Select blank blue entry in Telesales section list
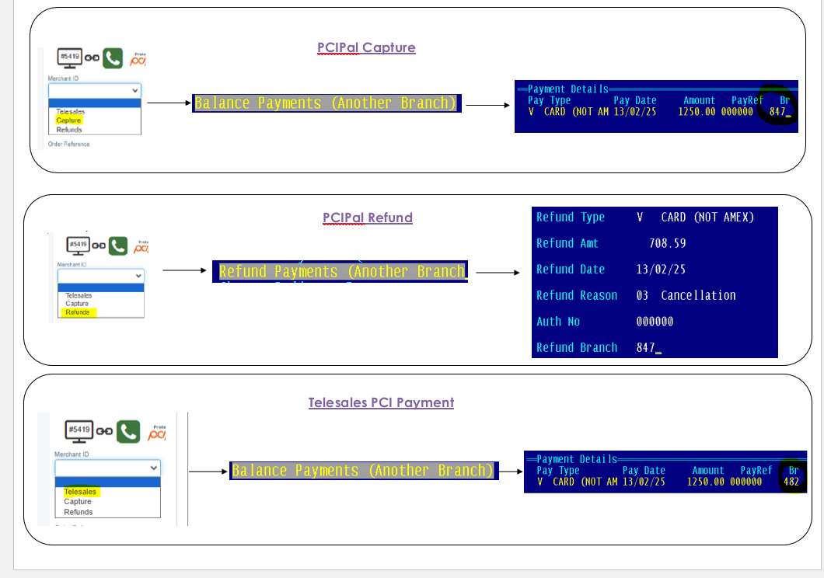Viewport: 824px width, 578px height. [x=108, y=482]
